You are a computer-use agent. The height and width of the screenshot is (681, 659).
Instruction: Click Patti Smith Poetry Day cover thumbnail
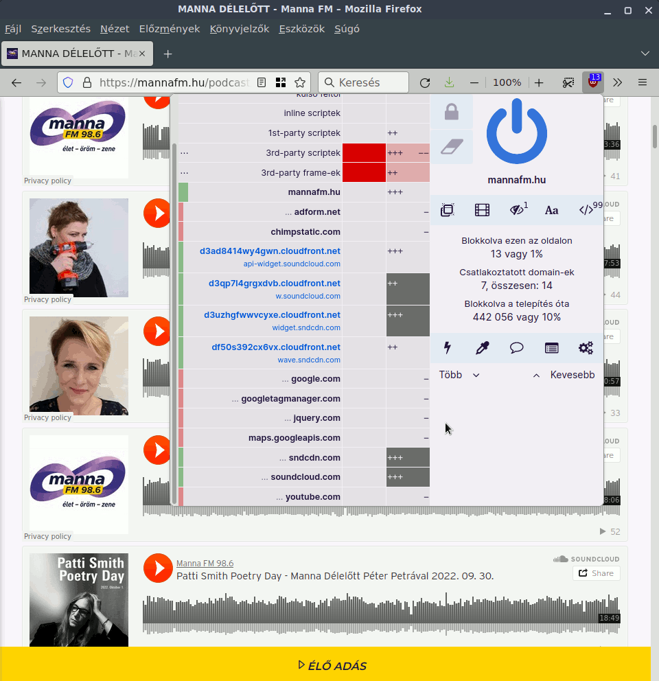[79, 600]
